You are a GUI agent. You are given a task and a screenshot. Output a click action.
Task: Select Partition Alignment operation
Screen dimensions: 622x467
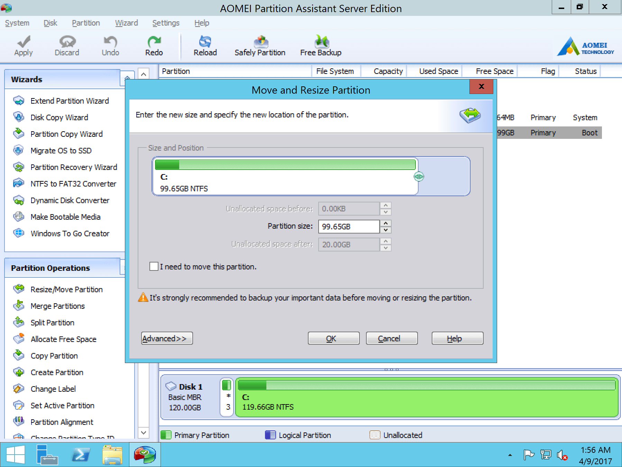[53, 422]
